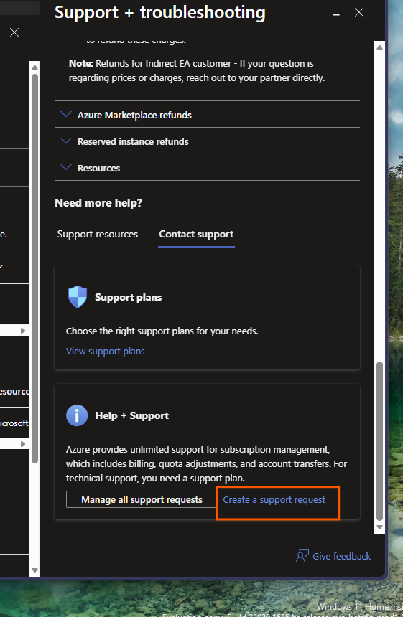This screenshot has width=403, height=617.
Task: Click 'Choose the right support plans' text
Action: coord(162,331)
